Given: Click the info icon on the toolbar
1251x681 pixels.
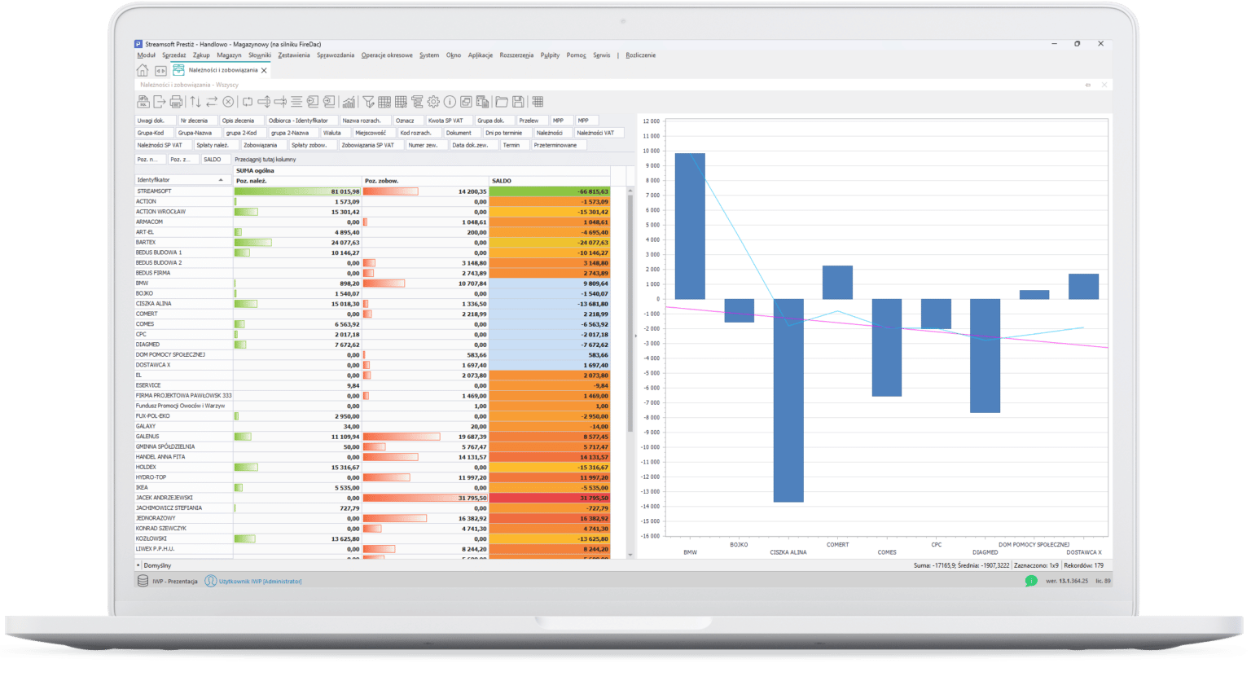Looking at the screenshot, I should [449, 101].
